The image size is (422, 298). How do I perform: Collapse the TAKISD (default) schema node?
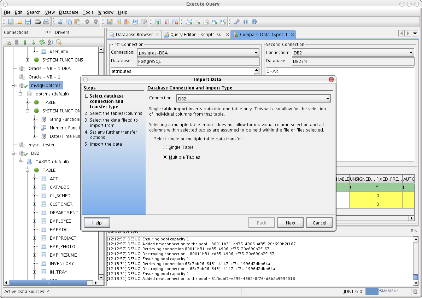point(20,162)
